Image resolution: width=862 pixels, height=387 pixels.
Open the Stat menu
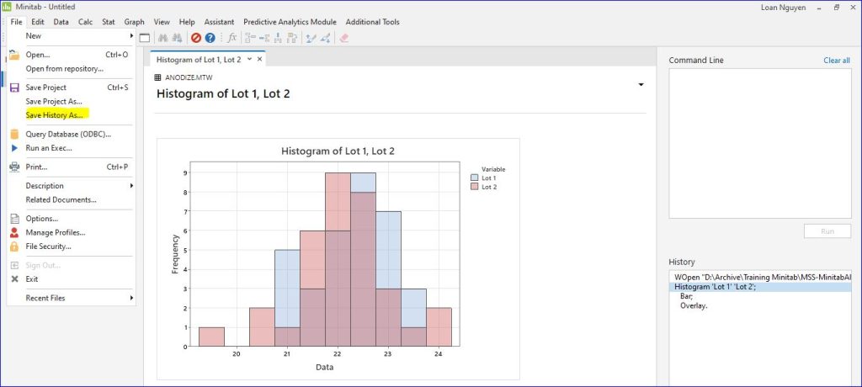109,22
